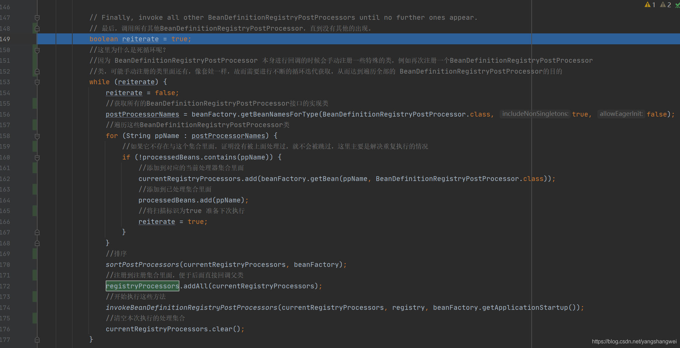Viewport: 680px width, 348px height.
Task: Collapse the comment block starting at line 150
Action: pyautogui.click(x=37, y=50)
